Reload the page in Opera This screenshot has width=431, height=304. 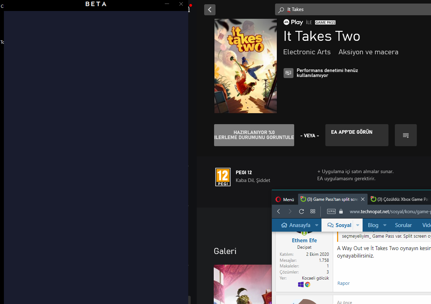click(301, 211)
